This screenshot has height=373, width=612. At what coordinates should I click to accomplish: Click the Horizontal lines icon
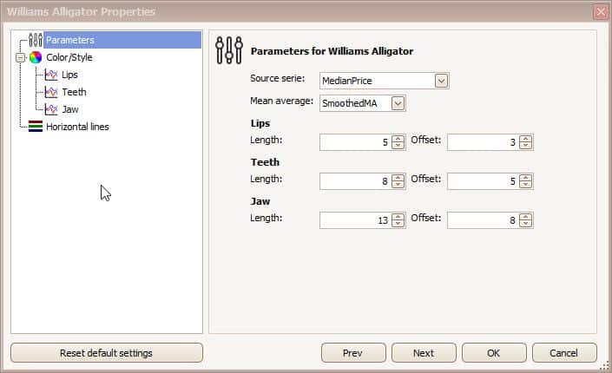[36, 127]
